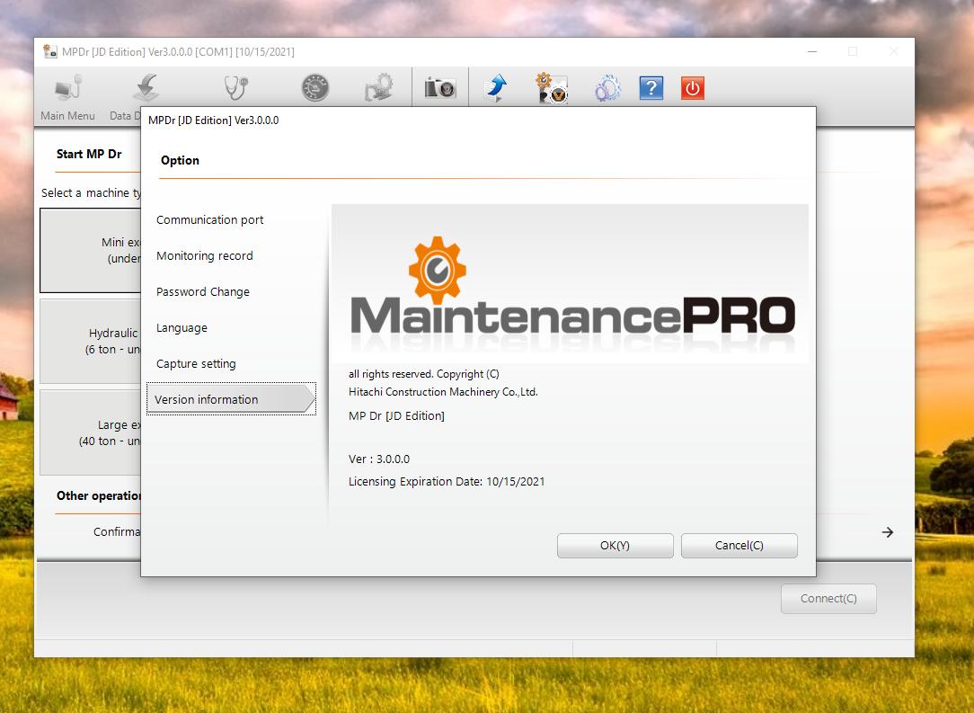Select Large excavator 40 ton type
Screen dimensions: 974x713
pyautogui.click(x=91, y=432)
